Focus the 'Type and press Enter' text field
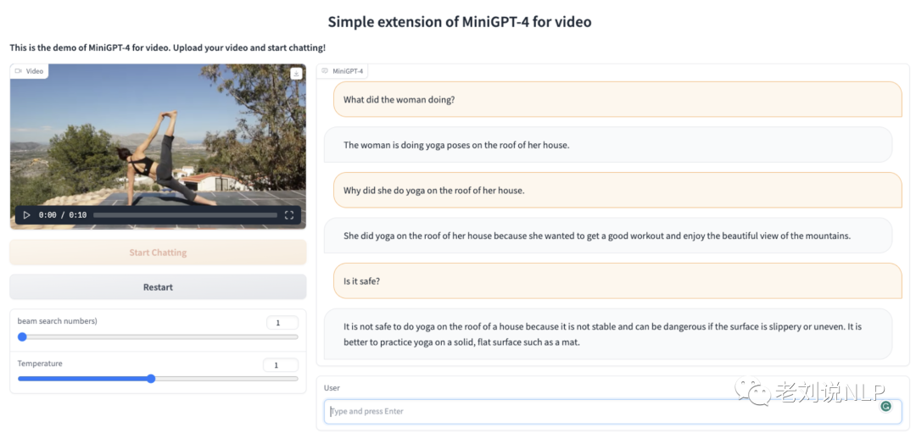916x433 pixels. 613,412
